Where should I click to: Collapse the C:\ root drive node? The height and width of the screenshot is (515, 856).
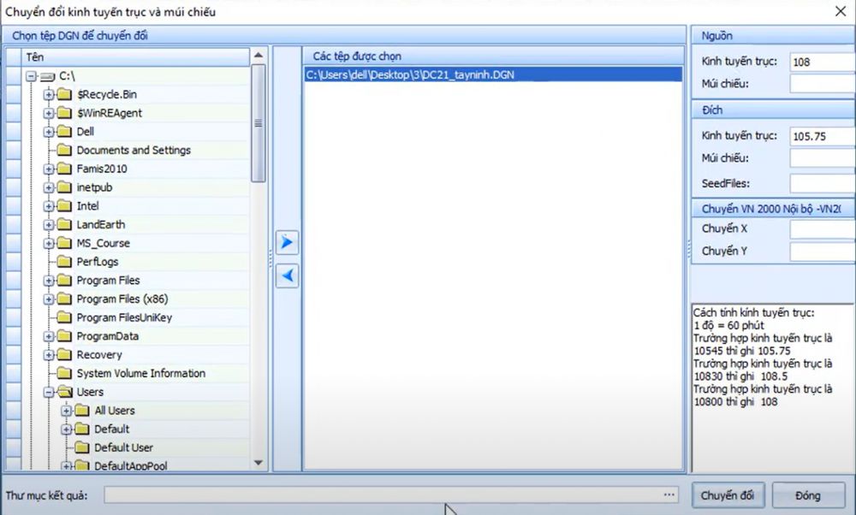click(31, 76)
